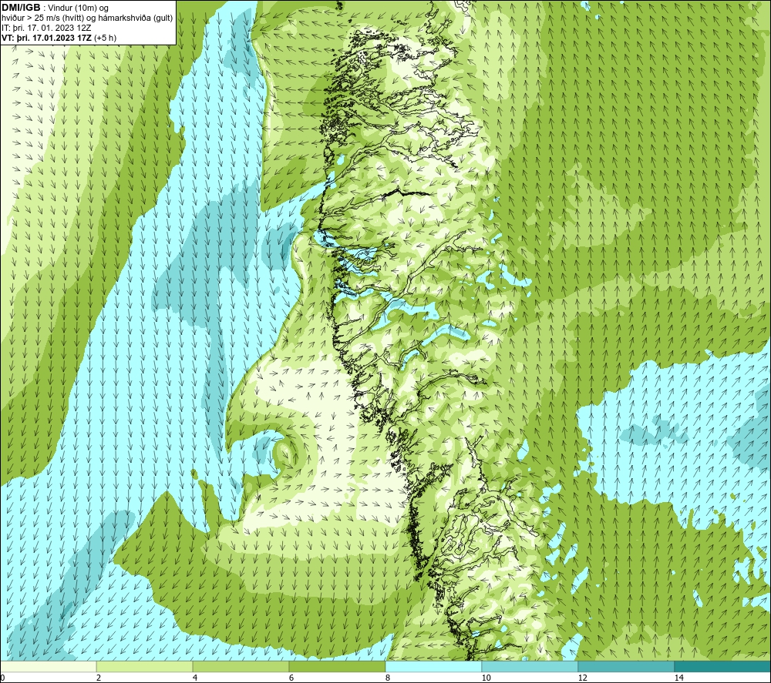Click the 10–12 m/s turquoise legend swatch
Viewport: 771px width, 683px height.
click(530, 666)
